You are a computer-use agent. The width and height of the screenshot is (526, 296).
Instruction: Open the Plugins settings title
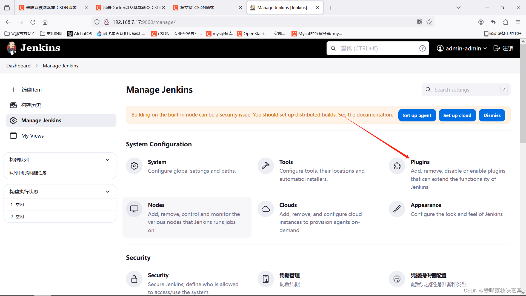(x=420, y=162)
